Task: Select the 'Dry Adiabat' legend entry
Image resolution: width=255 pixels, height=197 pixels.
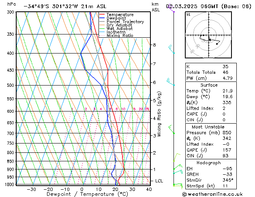Action: point(119,25)
